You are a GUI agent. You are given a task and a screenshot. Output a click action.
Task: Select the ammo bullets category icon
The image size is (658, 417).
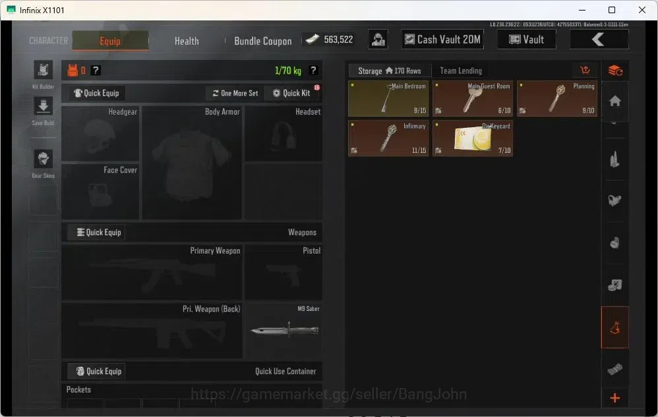(x=615, y=159)
